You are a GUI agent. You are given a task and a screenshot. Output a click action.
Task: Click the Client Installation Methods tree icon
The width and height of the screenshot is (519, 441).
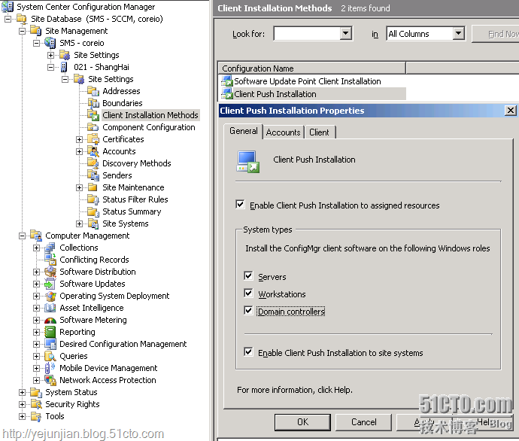coord(93,115)
